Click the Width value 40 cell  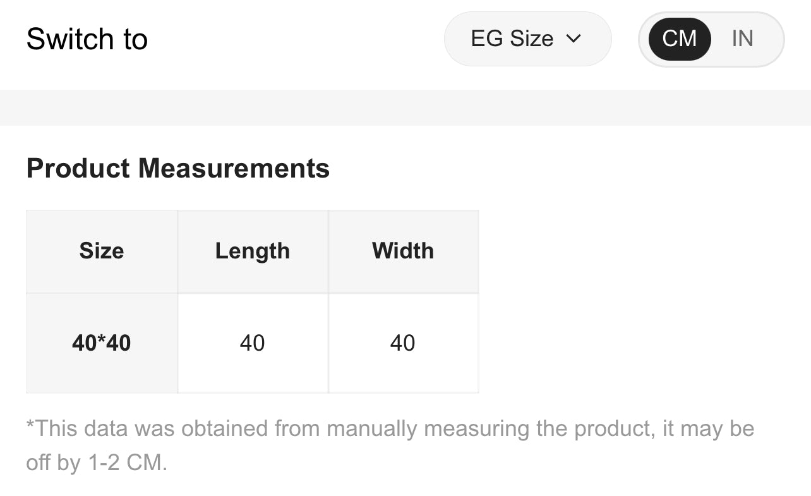click(x=403, y=343)
